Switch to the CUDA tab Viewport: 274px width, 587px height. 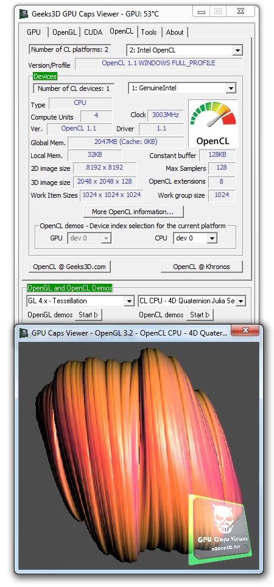[93, 32]
